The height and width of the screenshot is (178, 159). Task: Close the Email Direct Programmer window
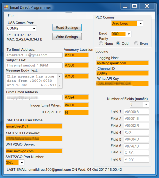click(147, 6)
